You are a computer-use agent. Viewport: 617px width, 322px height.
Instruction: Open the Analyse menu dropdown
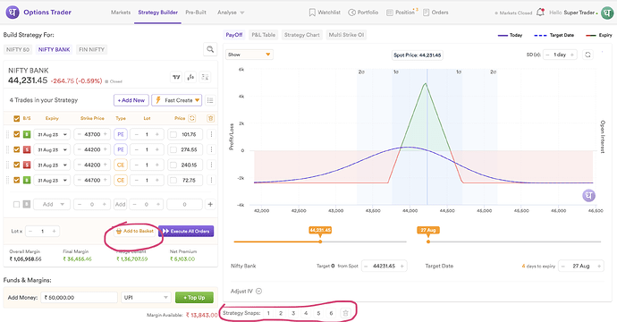[231, 13]
